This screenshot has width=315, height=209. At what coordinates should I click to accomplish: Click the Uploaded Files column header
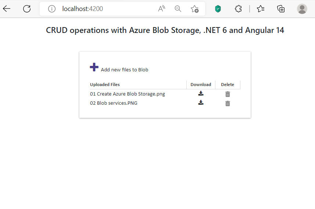[x=105, y=85]
